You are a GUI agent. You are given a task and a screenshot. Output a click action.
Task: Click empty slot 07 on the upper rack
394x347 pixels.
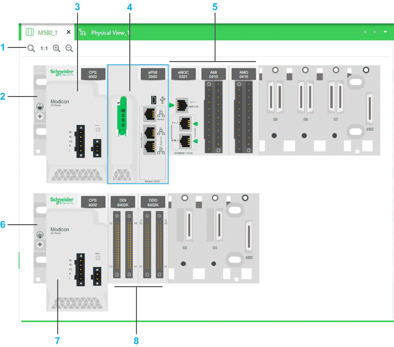336,97
